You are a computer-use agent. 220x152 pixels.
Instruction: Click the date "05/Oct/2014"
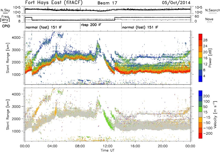pos(176,3)
